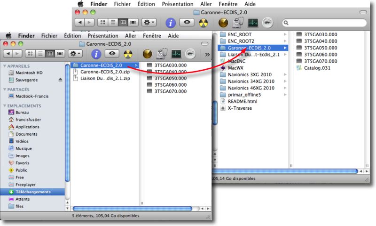376x226 pixels.
Task: Collapse the PARTAGÉS sidebar section
Action: pos(5,89)
